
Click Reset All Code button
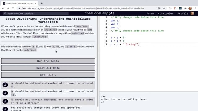(48, 68)
